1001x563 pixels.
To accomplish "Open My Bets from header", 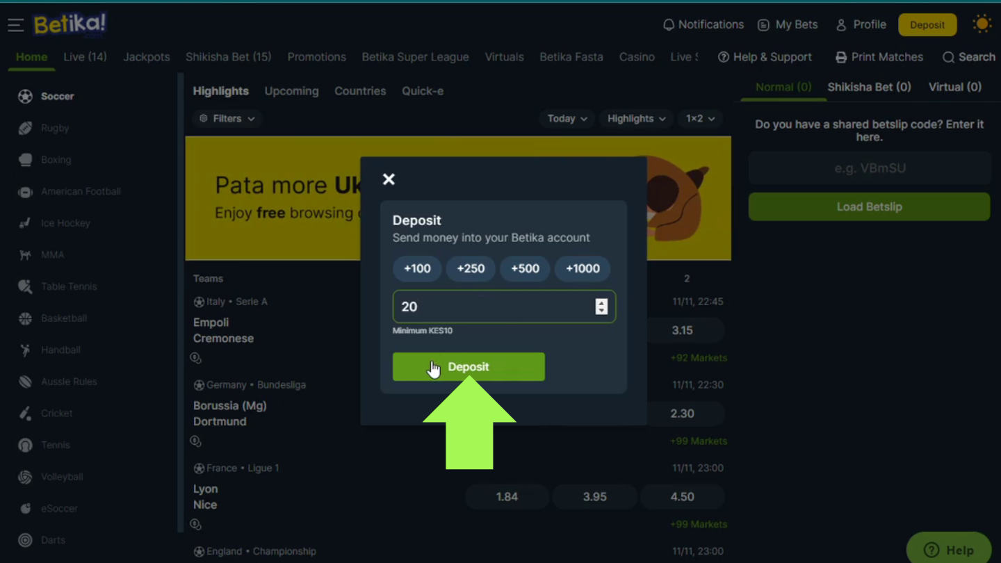I will [x=788, y=25].
